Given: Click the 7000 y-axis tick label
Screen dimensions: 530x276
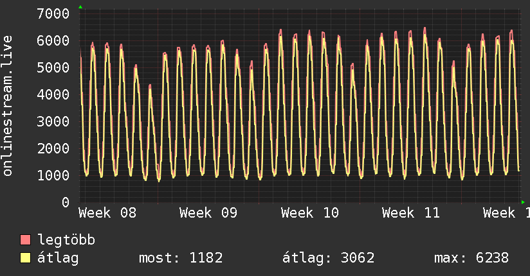Looking at the screenshot, I should coord(53,13).
